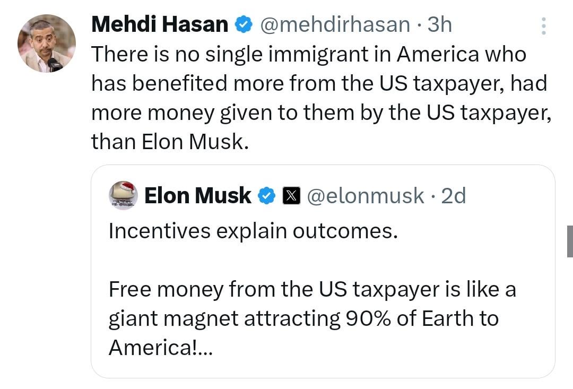Click Elon Musk's blue verified checkmark
The width and height of the screenshot is (573, 389).
[266, 196]
